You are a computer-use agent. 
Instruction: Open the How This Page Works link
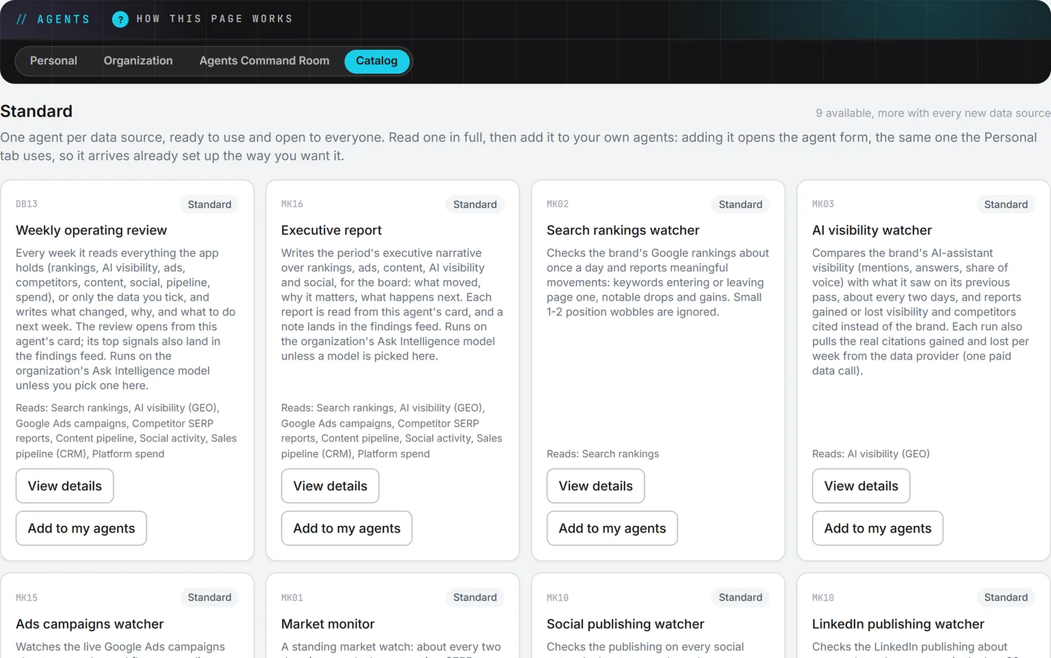pyautogui.click(x=214, y=19)
